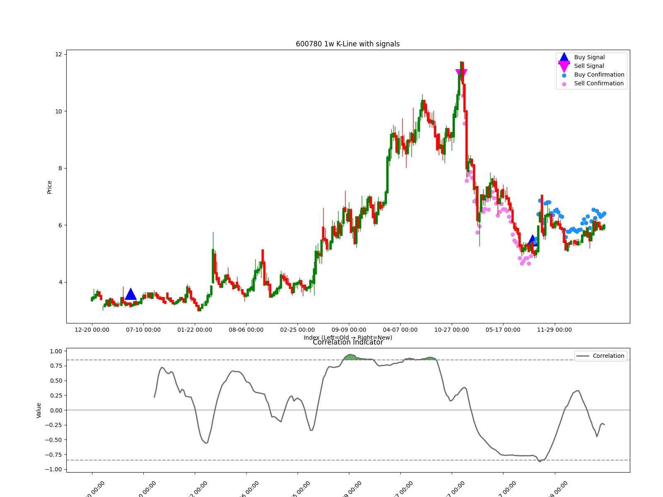Click the magenta sell marker at the price peak
Viewport: 663px width, 497px height.
(x=461, y=75)
